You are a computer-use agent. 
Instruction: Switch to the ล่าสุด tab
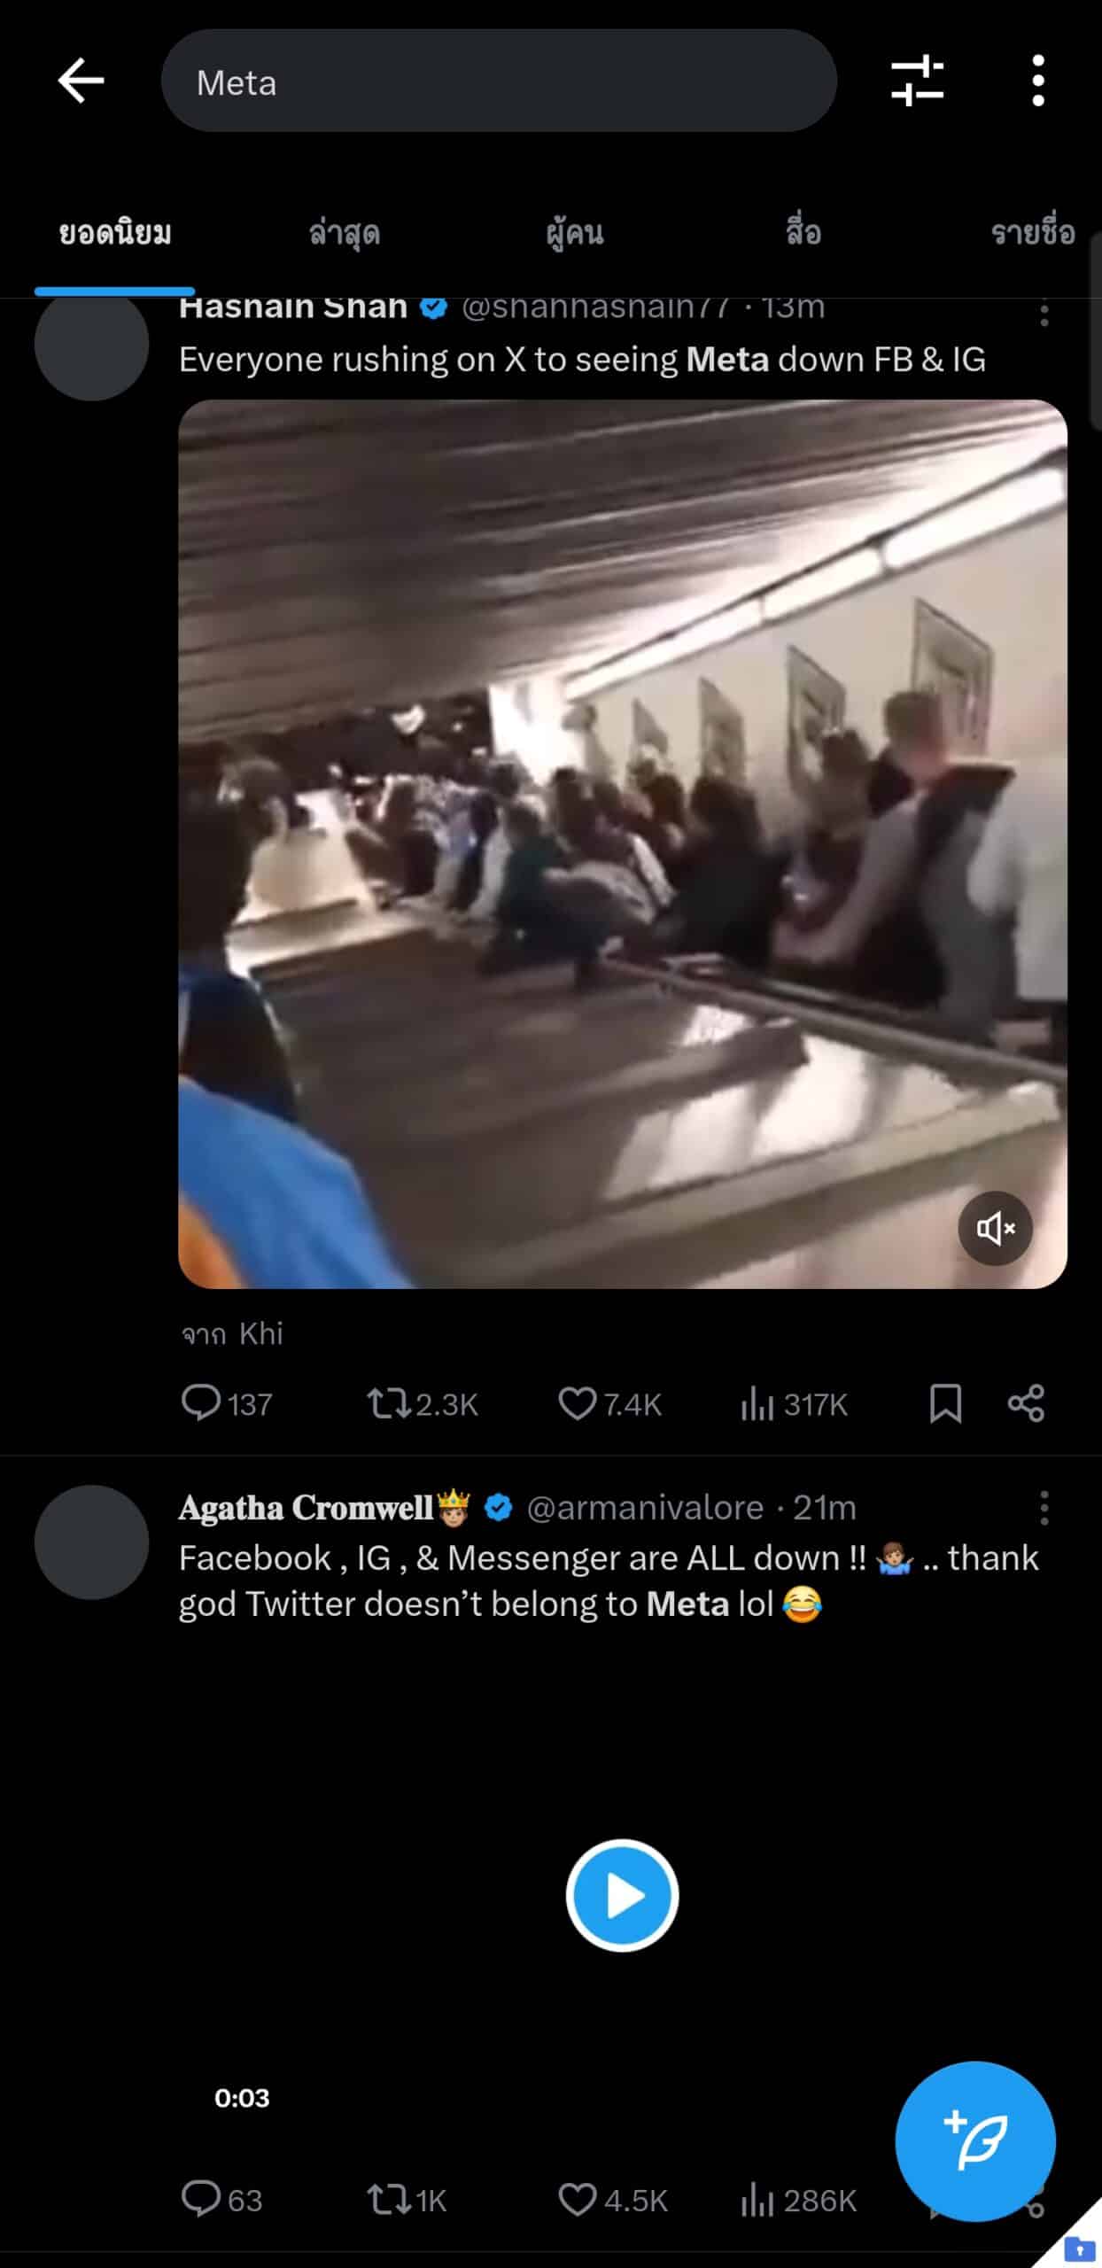click(x=345, y=233)
